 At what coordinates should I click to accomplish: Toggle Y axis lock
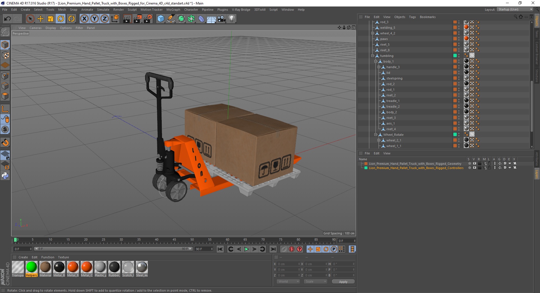94,19
